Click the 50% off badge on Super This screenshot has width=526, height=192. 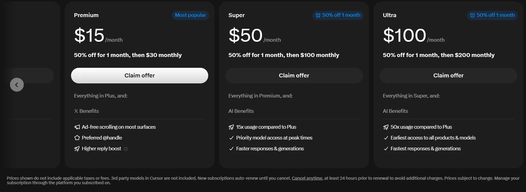[338, 15]
